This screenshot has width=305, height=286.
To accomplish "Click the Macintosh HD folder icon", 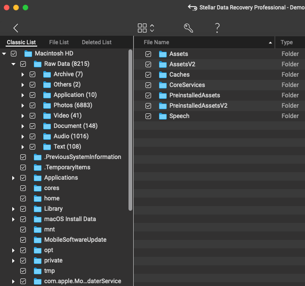I will 28,54.
